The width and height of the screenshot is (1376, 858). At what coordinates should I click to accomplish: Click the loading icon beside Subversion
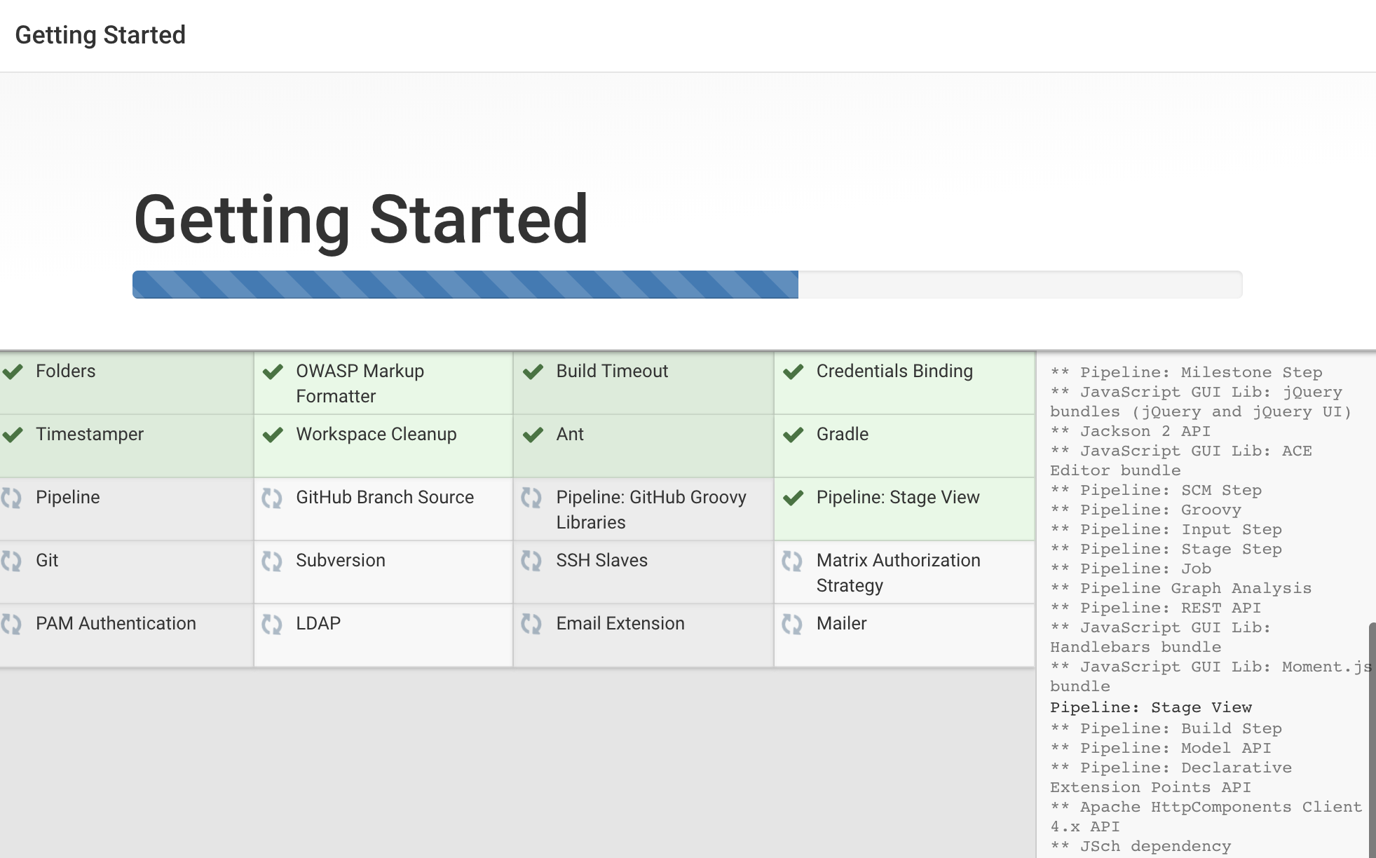272,561
